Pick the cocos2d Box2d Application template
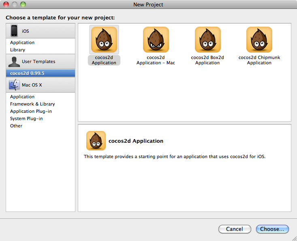297x241 pixels. [x=207, y=46]
